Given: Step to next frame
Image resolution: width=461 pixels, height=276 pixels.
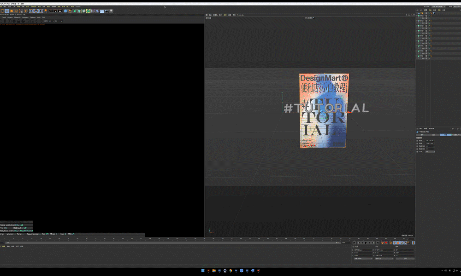Looking at the screenshot, I should pos(370,243).
